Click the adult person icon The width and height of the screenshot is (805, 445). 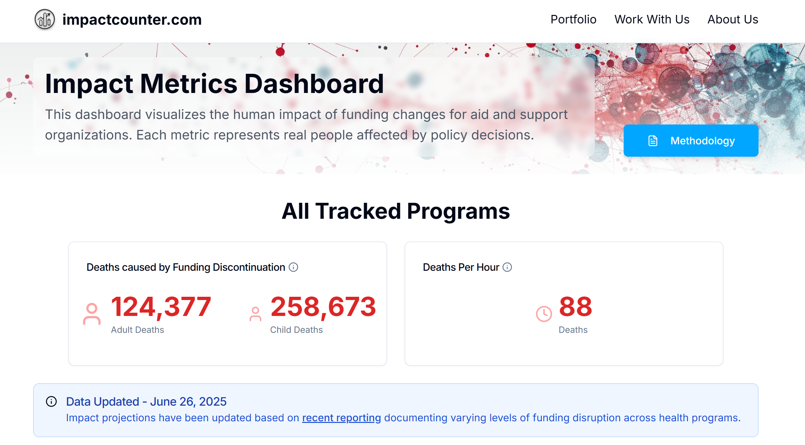tap(92, 314)
